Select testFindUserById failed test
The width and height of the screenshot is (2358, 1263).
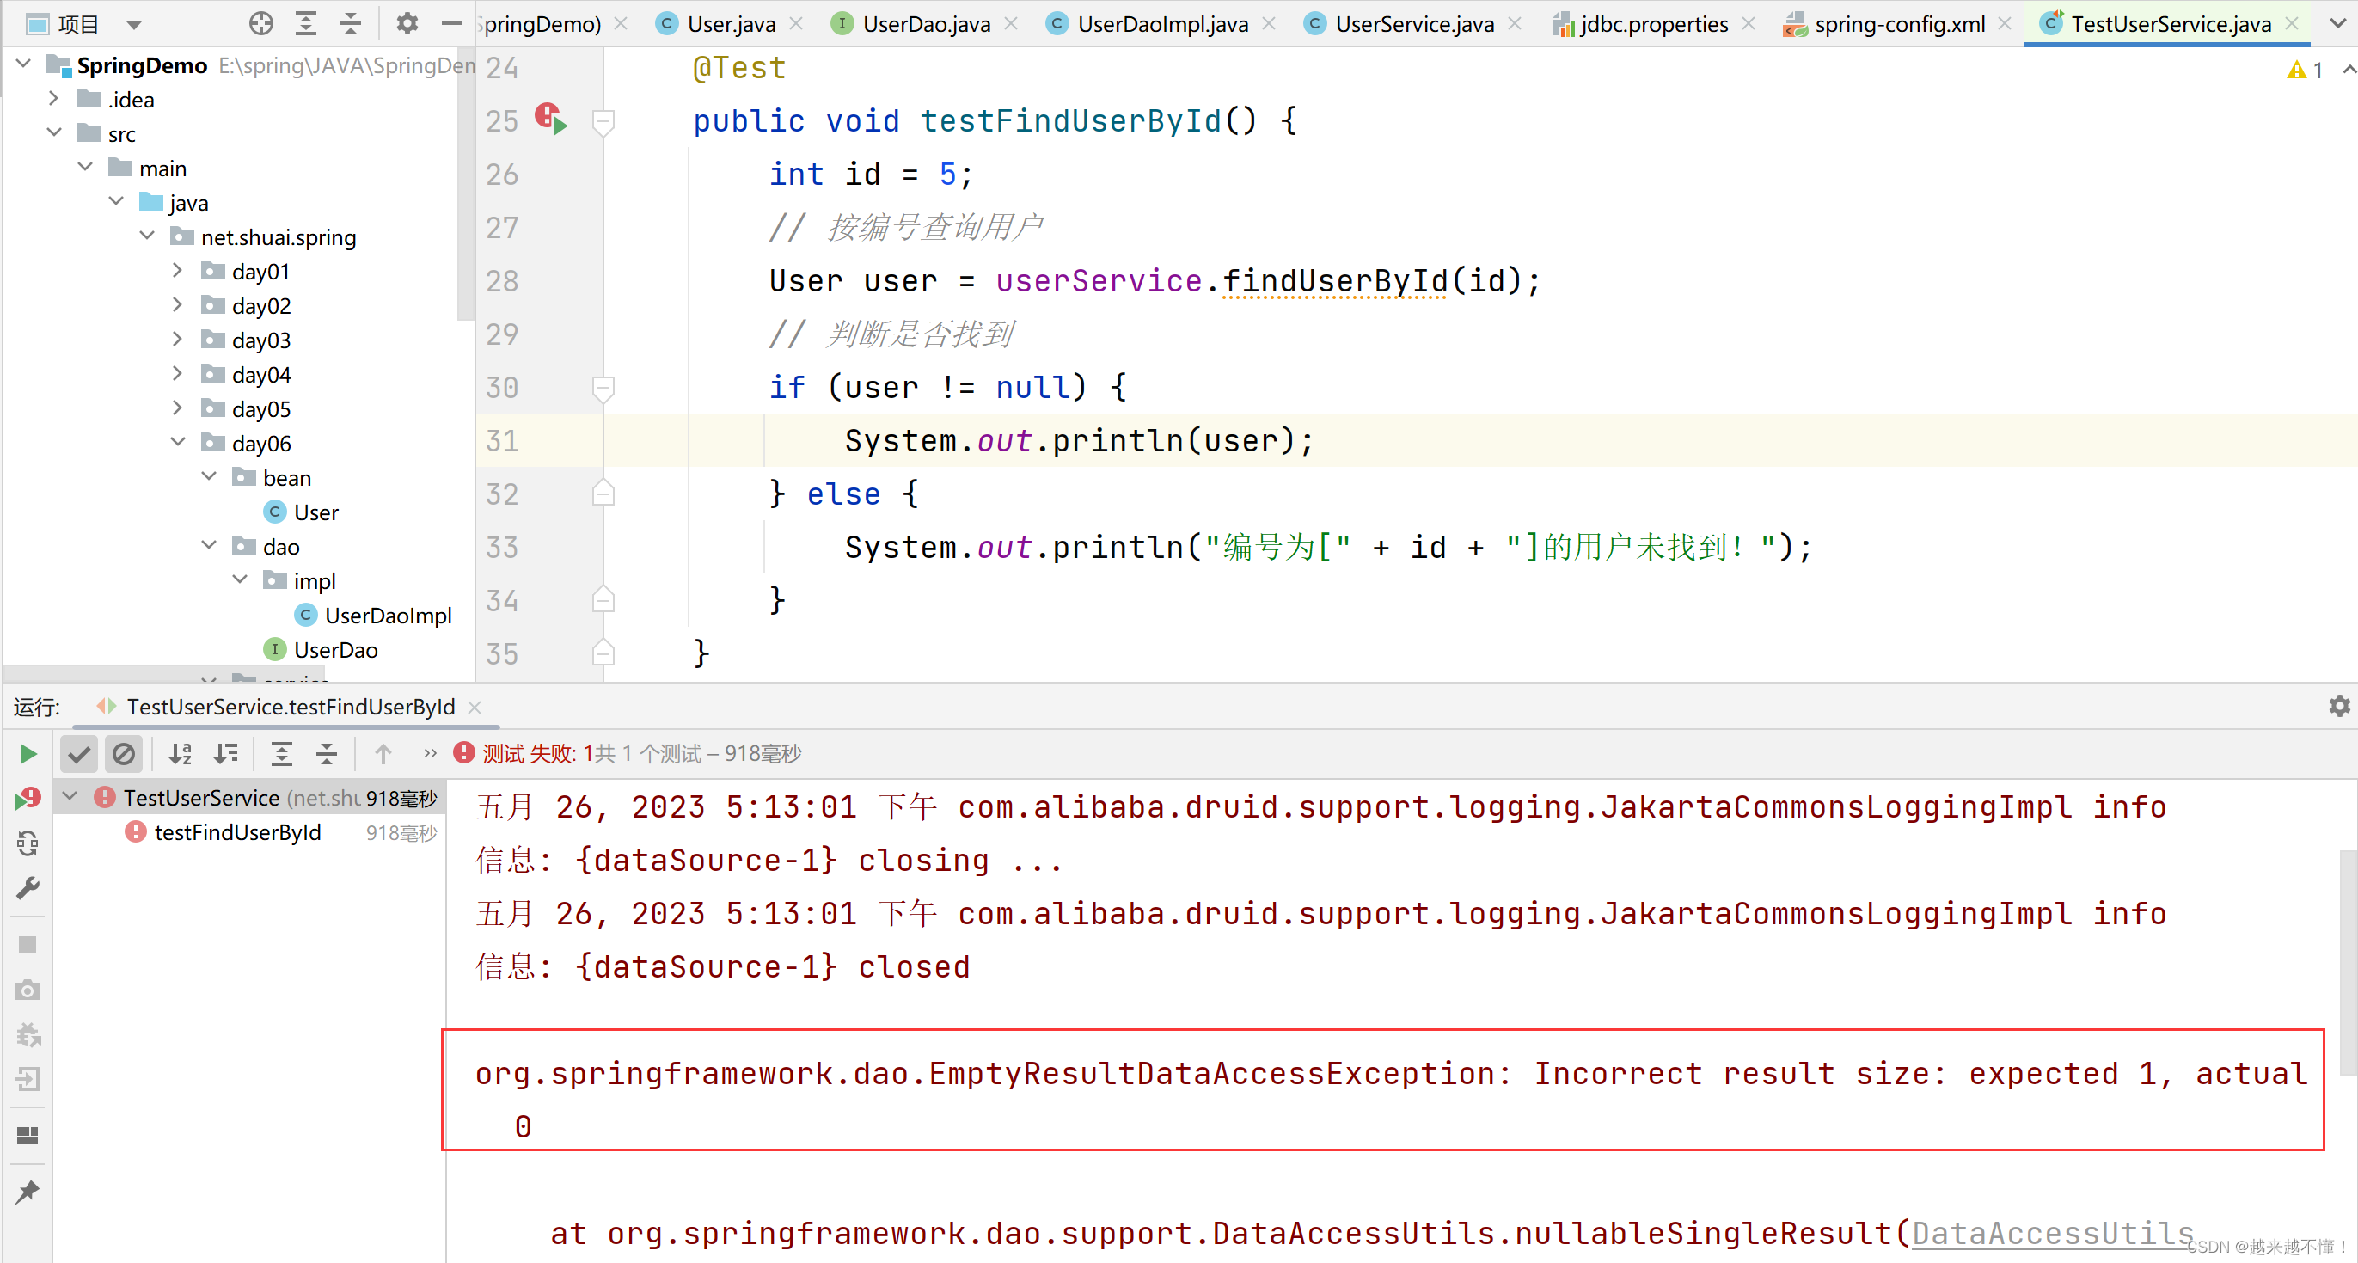point(238,832)
